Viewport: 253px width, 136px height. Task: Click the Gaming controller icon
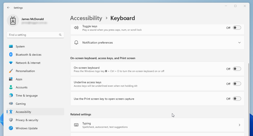pos(11,104)
